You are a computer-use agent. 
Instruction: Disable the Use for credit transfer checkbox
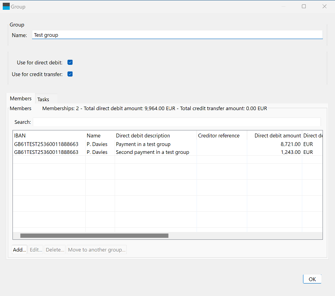click(70, 74)
